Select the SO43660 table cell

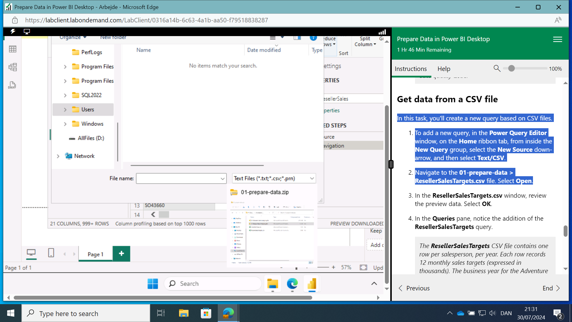[x=179, y=205]
